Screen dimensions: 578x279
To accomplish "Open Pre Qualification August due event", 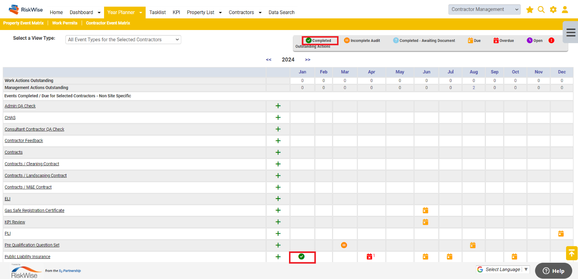I will click(473, 245).
